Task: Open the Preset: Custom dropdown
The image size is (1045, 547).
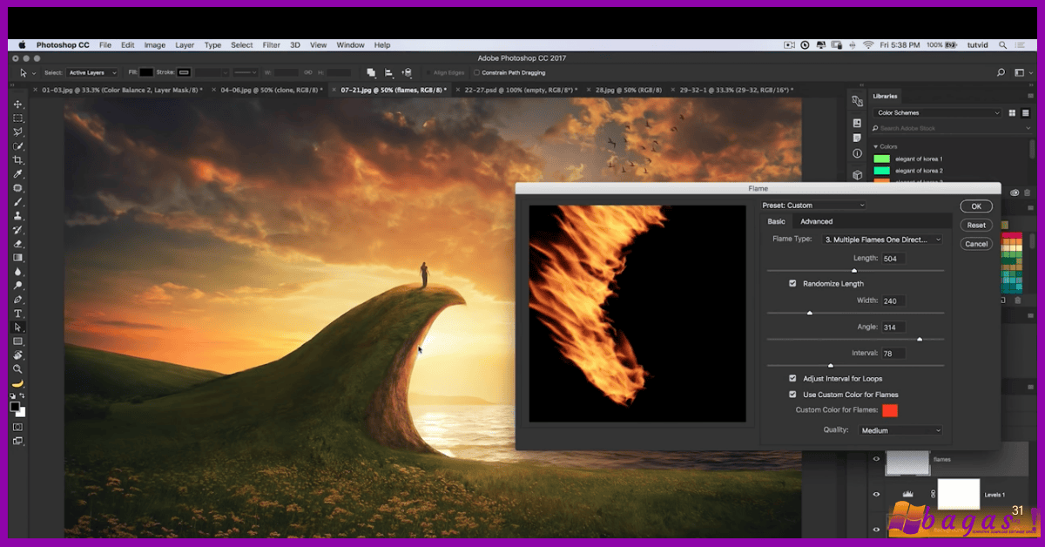Action: coord(814,205)
